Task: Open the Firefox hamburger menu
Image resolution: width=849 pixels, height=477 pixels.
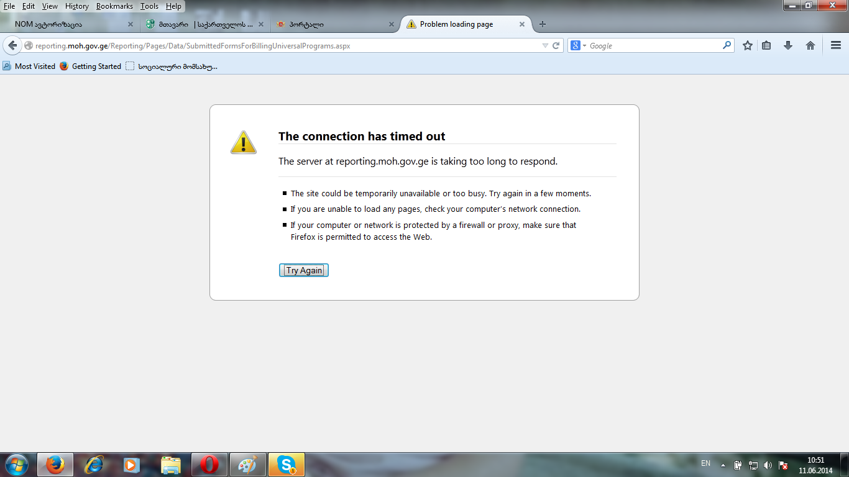Action: tap(836, 45)
